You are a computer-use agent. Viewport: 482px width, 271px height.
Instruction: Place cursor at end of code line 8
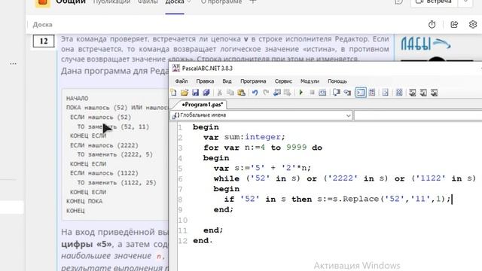click(x=452, y=199)
